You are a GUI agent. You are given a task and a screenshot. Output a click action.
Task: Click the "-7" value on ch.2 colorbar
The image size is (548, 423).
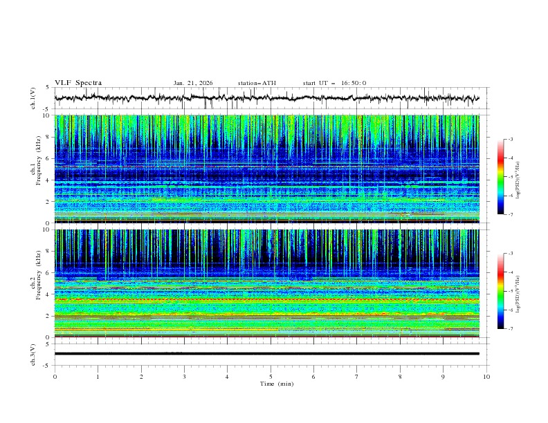click(x=511, y=328)
